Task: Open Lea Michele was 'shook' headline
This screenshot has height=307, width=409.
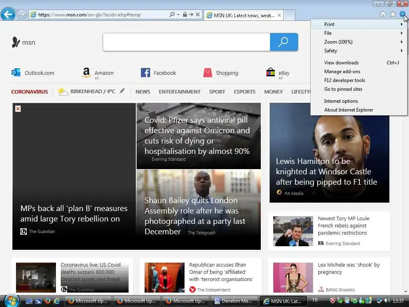Action: (x=348, y=268)
